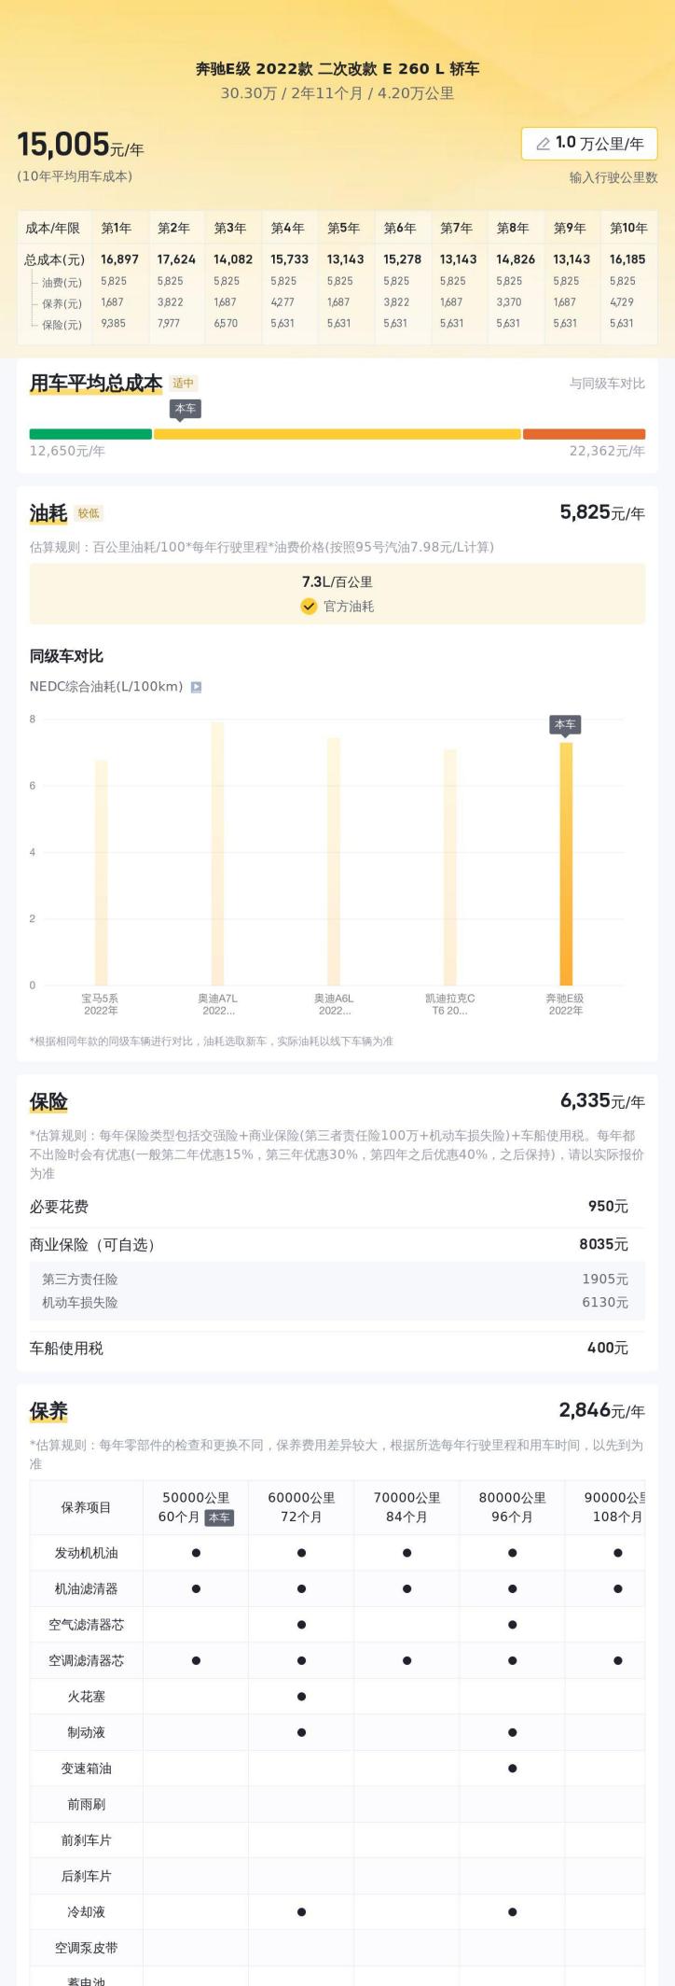Click the 本车 tag above the 奔驰E级 bar
The height and width of the screenshot is (1986, 675).
(565, 724)
